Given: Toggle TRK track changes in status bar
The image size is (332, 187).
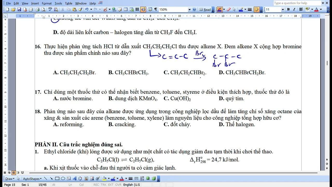Looking at the screenshot, I should pyautogui.click(x=103, y=185).
